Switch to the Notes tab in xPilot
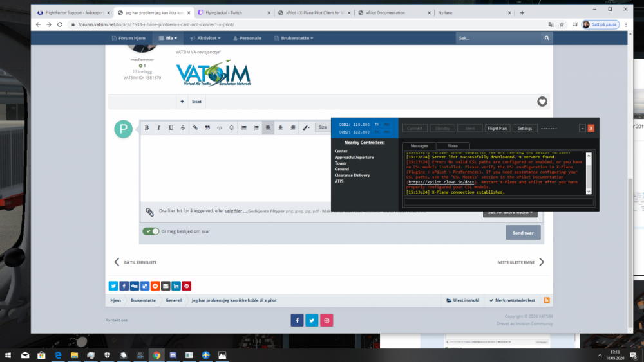Screen dimensions: 644x362 (453, 146)
